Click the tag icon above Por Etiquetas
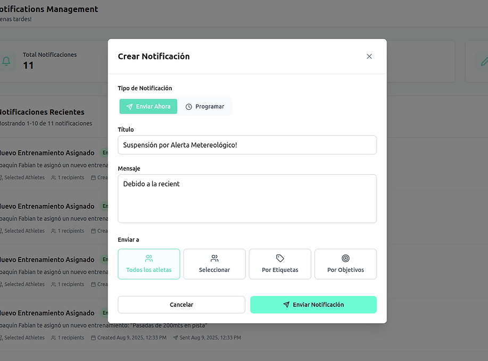This screenshot has height=361, width=488. [x=280, y=258]
